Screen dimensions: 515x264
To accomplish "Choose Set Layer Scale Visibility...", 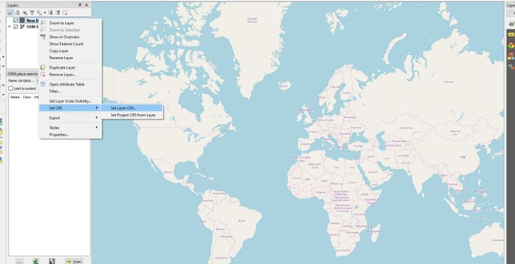I will tap(70, 101).
